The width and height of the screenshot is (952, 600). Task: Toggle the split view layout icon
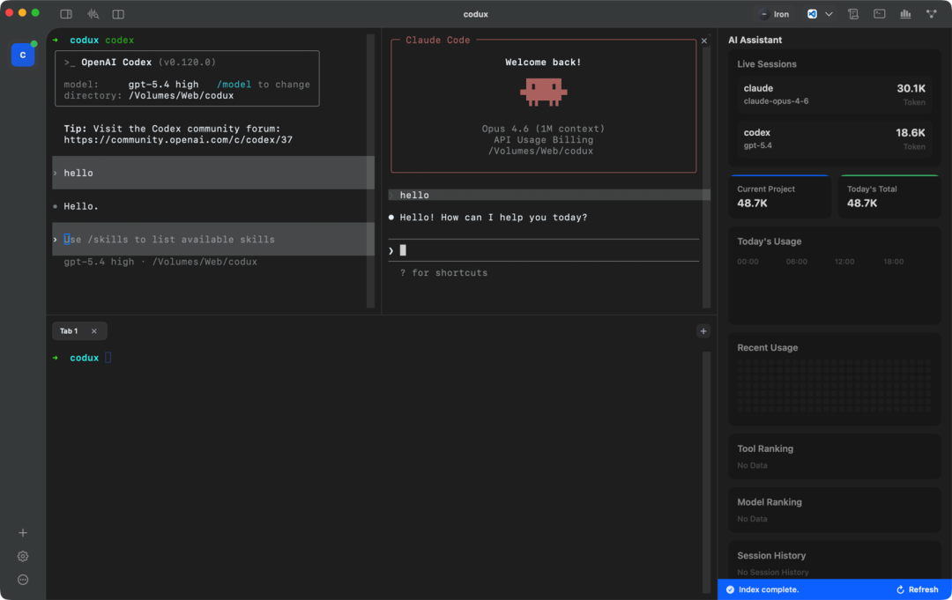coord(118,14)
